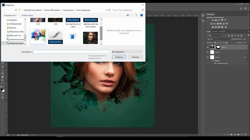
Task: Add a Threshold adjustment layer
Action: pyautogui.click(x=219, y=27)
